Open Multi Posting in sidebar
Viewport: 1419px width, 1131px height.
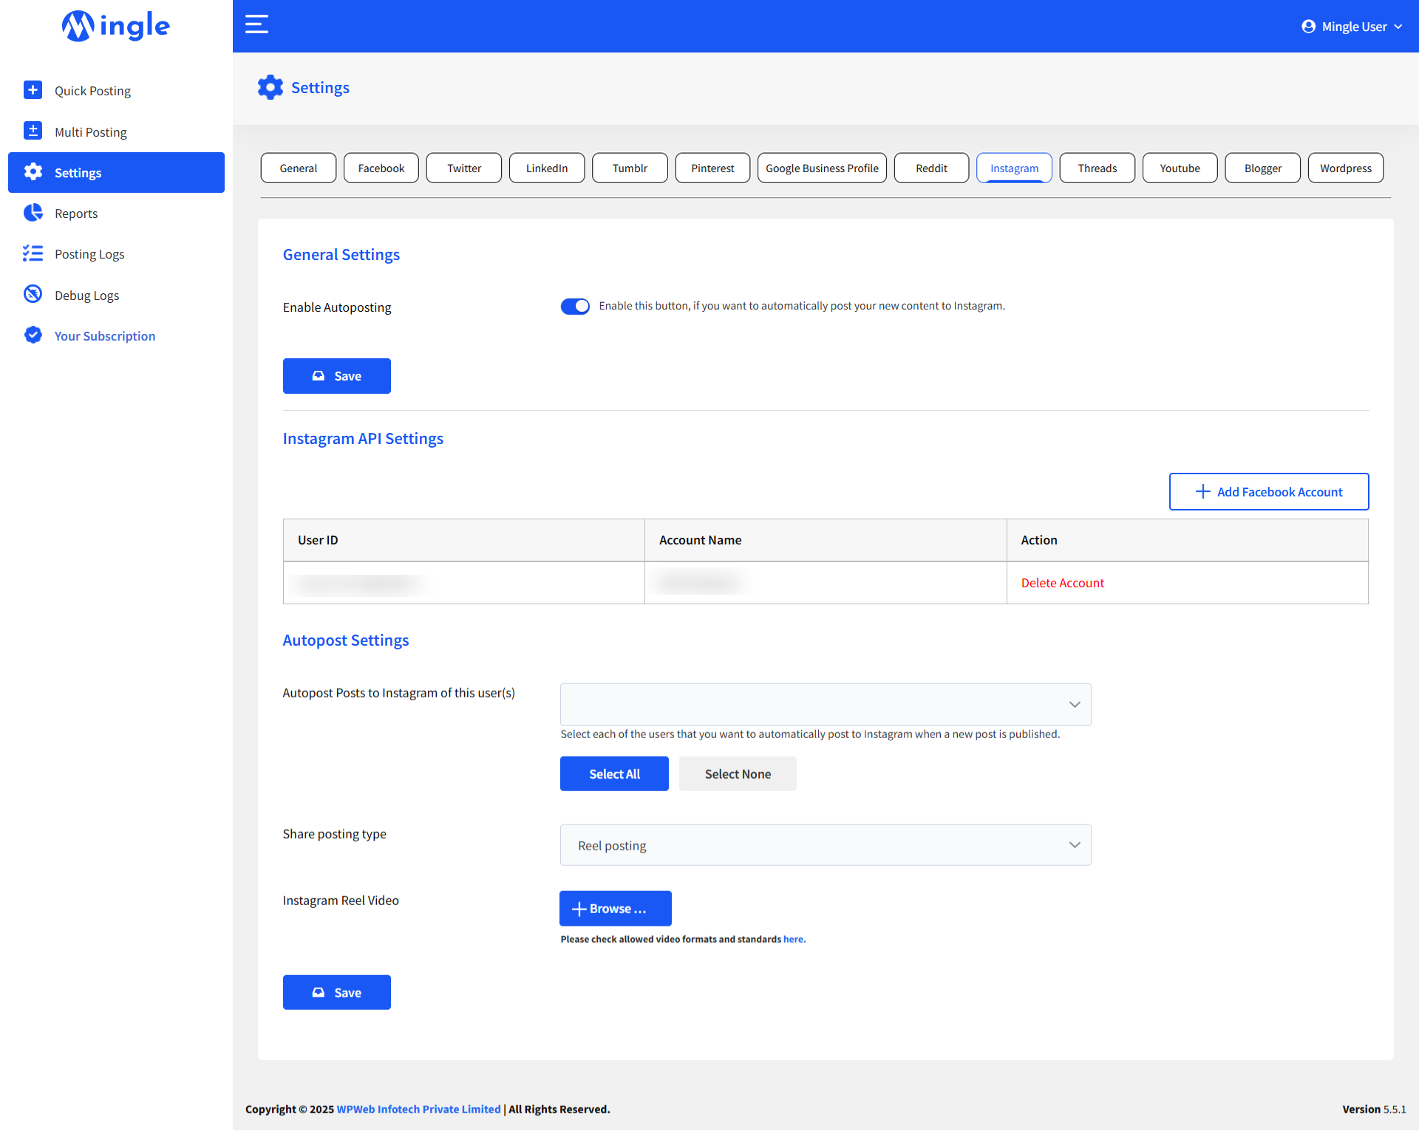pos(116,131)
